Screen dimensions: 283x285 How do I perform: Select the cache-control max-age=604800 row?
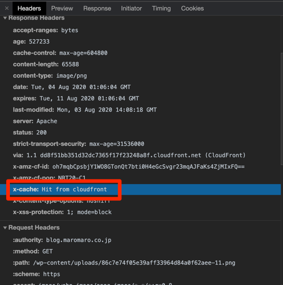click(x=140, y=53)
